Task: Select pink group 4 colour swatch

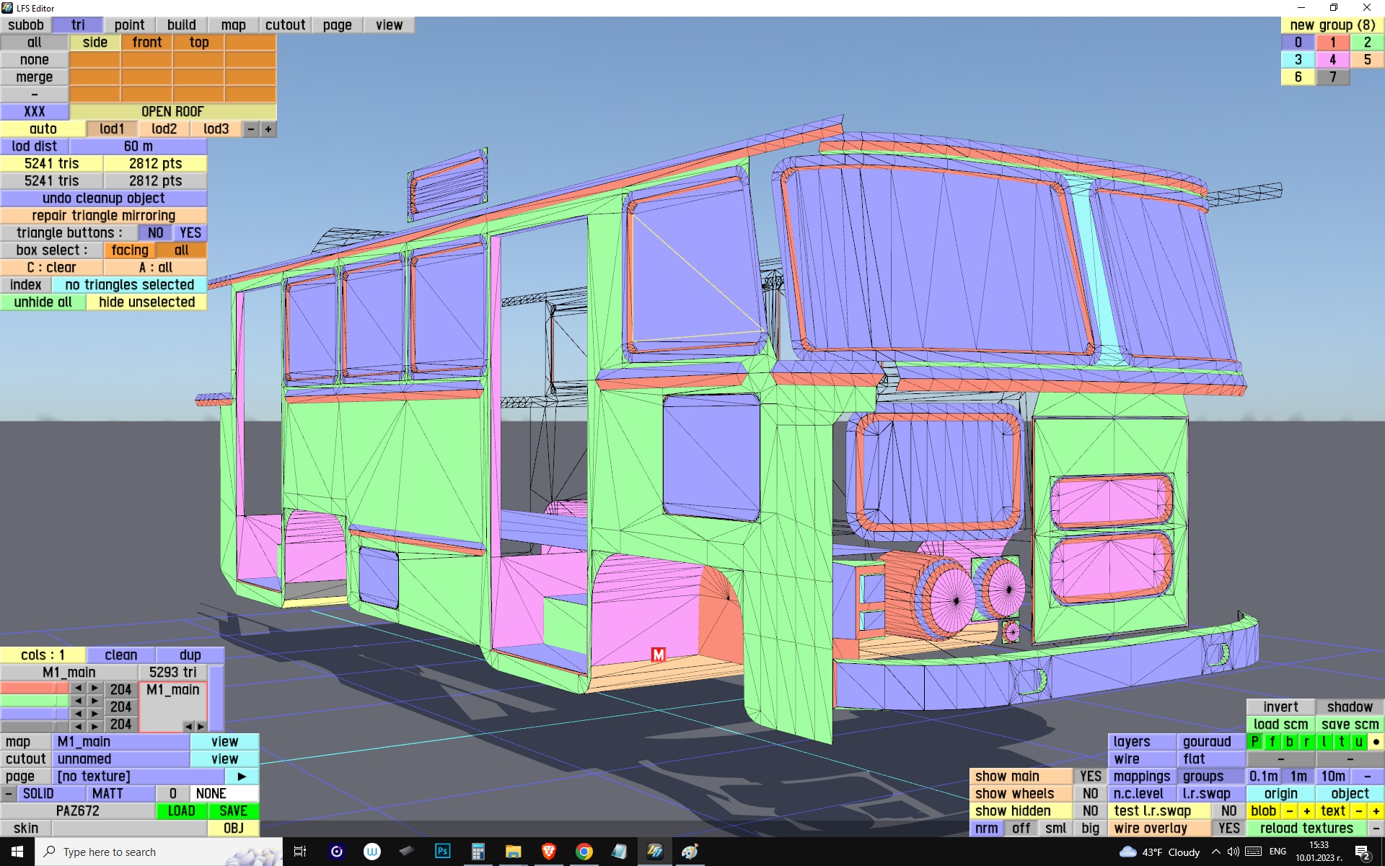Action: coord(1332,60)
